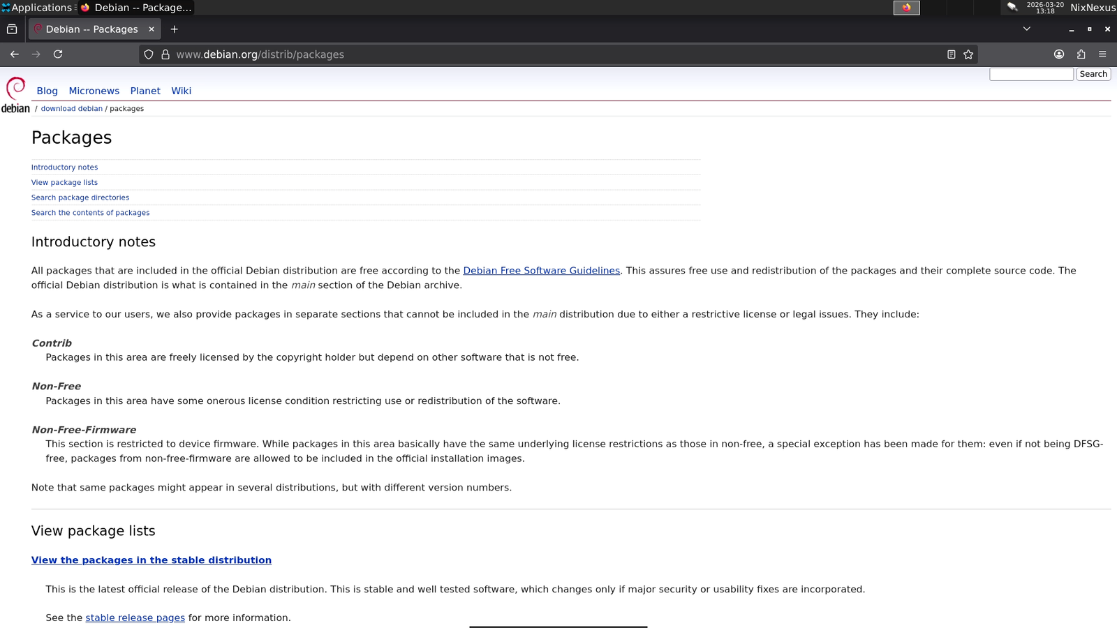Open the recent browsing Firefox View icon

pyautogui.click(x=12, y=29)
